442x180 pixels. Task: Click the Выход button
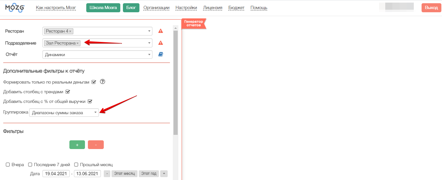[x=431, y=8]
